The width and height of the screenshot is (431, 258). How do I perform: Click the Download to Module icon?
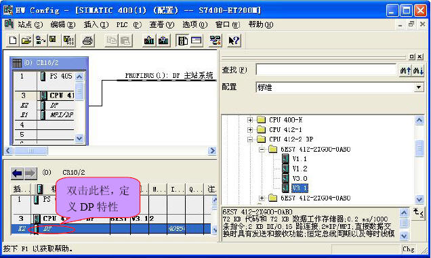(149, 41)
